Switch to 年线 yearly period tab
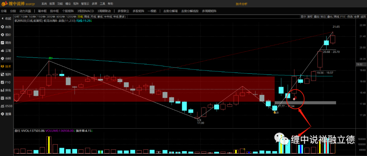 coord(116,17)
